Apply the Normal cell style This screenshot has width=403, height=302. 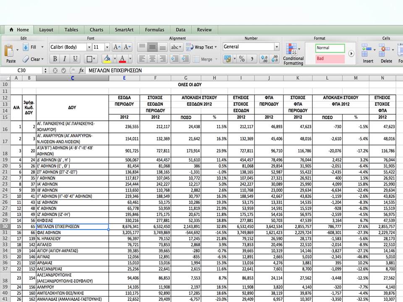pos(330,48)
